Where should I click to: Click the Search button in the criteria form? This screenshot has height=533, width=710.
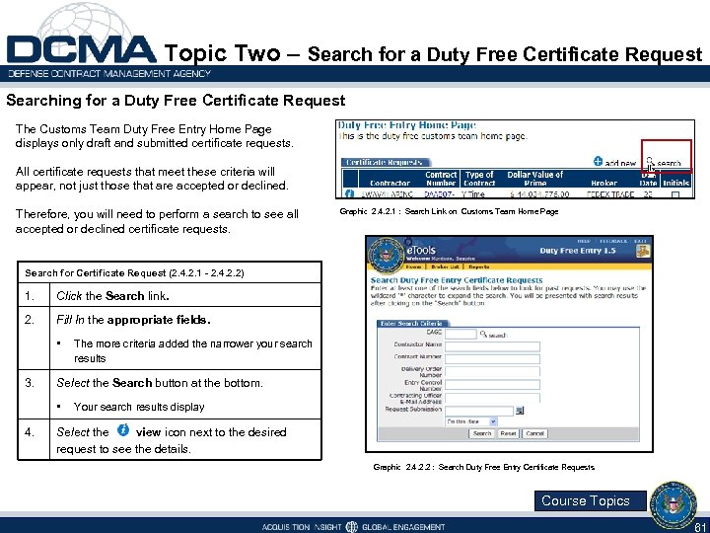[x=482, y=433]
